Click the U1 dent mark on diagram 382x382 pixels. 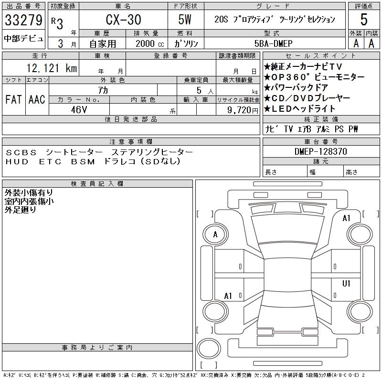pyautogui.click(x=346, y=284)
